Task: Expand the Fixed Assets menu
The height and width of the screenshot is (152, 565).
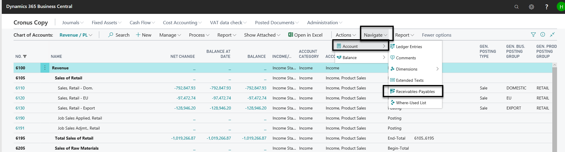Action: (x=106, y=22)
